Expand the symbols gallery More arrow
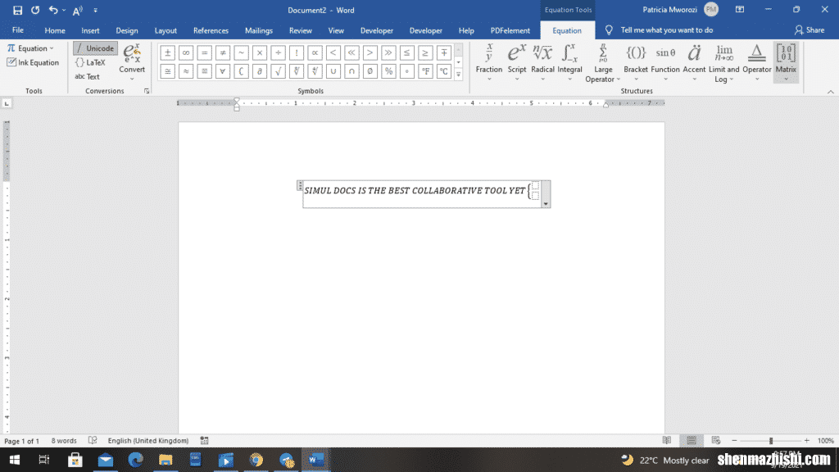Viewport: 839px width, 472px height. click(x=459, y=75)
